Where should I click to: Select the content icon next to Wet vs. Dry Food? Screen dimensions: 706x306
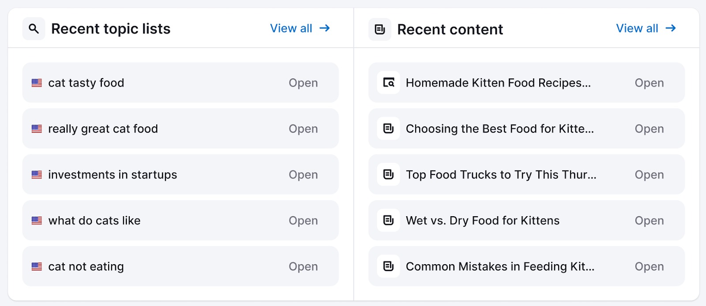click(388, 221)
